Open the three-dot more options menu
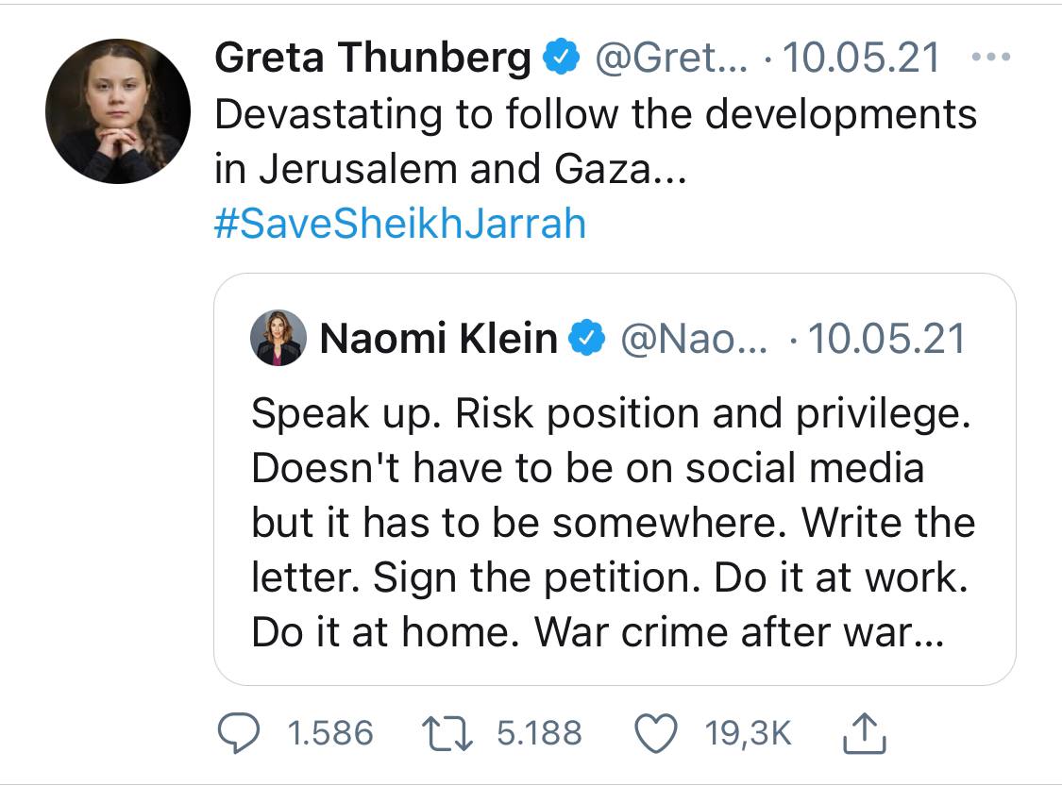This screenshot has width=1062, height=803. pos(991,57)
